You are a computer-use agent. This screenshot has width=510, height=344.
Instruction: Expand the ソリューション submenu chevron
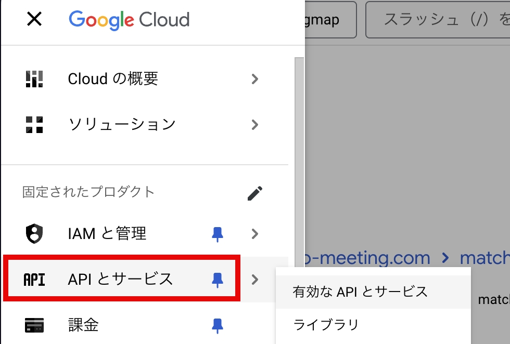pos(254,125)
